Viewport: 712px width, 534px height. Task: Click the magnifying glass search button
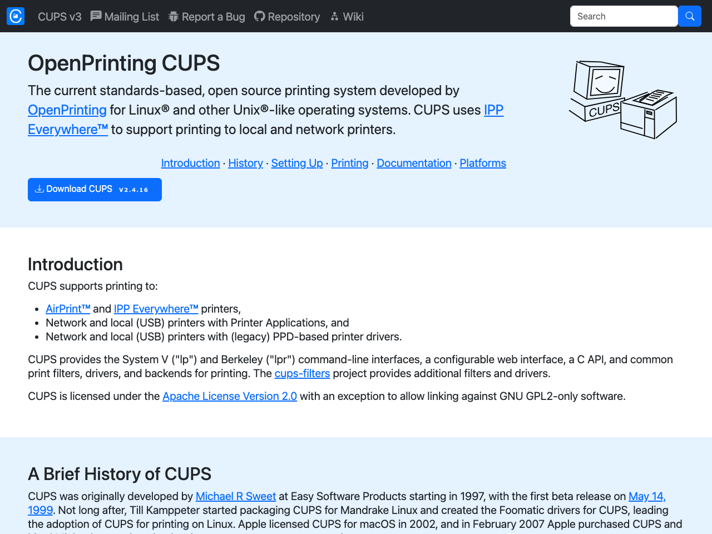(689, 16)
